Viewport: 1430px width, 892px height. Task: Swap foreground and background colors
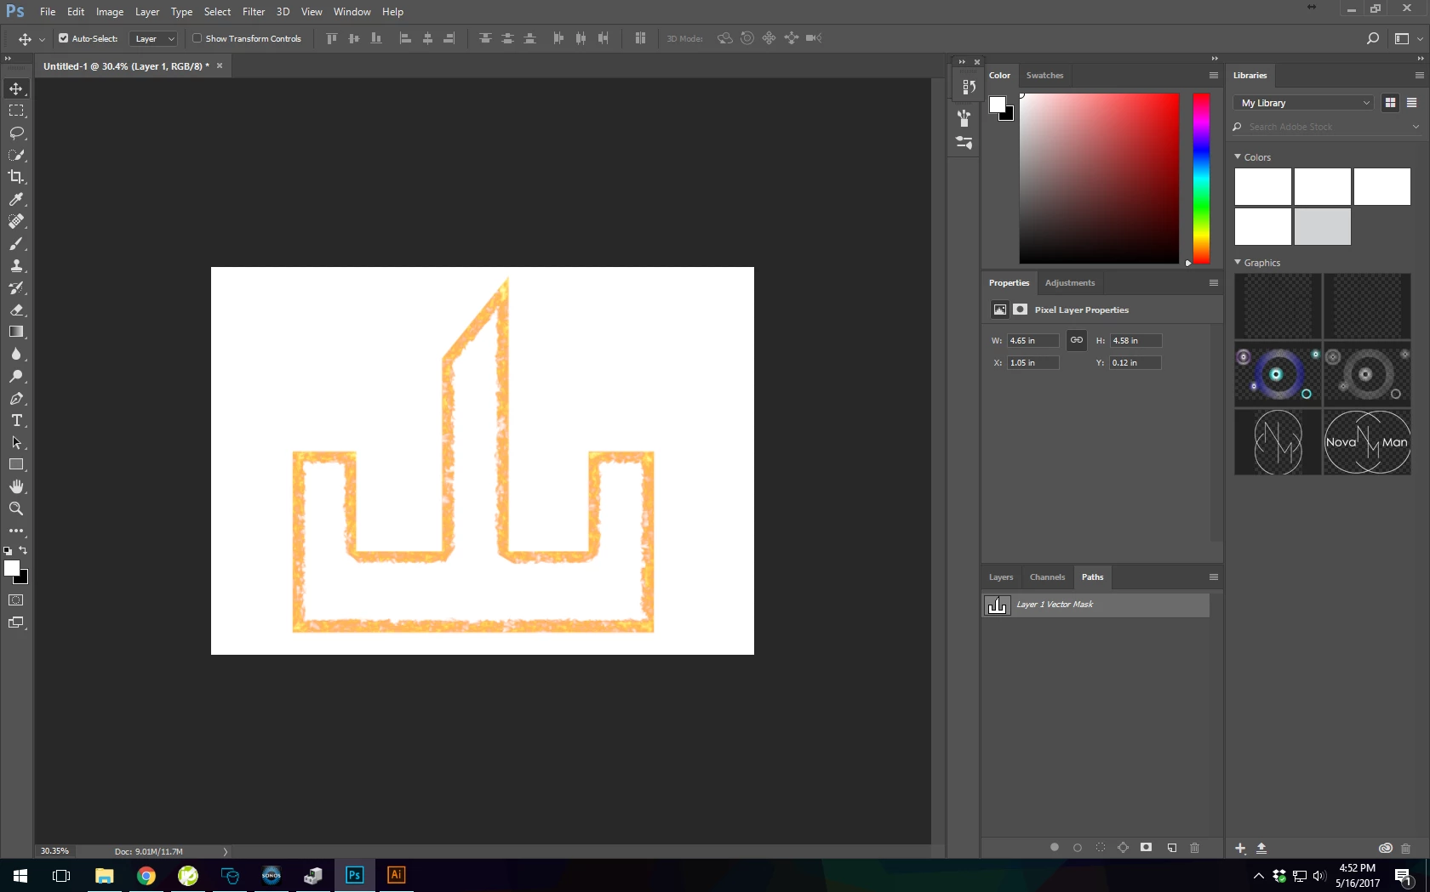click(x=23, y=550)
